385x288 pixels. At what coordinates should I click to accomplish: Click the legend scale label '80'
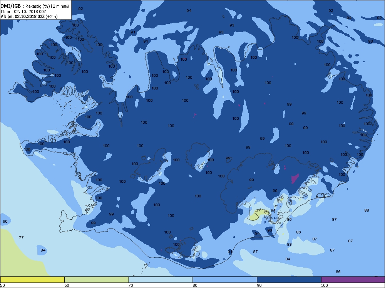click(x=195, y=285)
